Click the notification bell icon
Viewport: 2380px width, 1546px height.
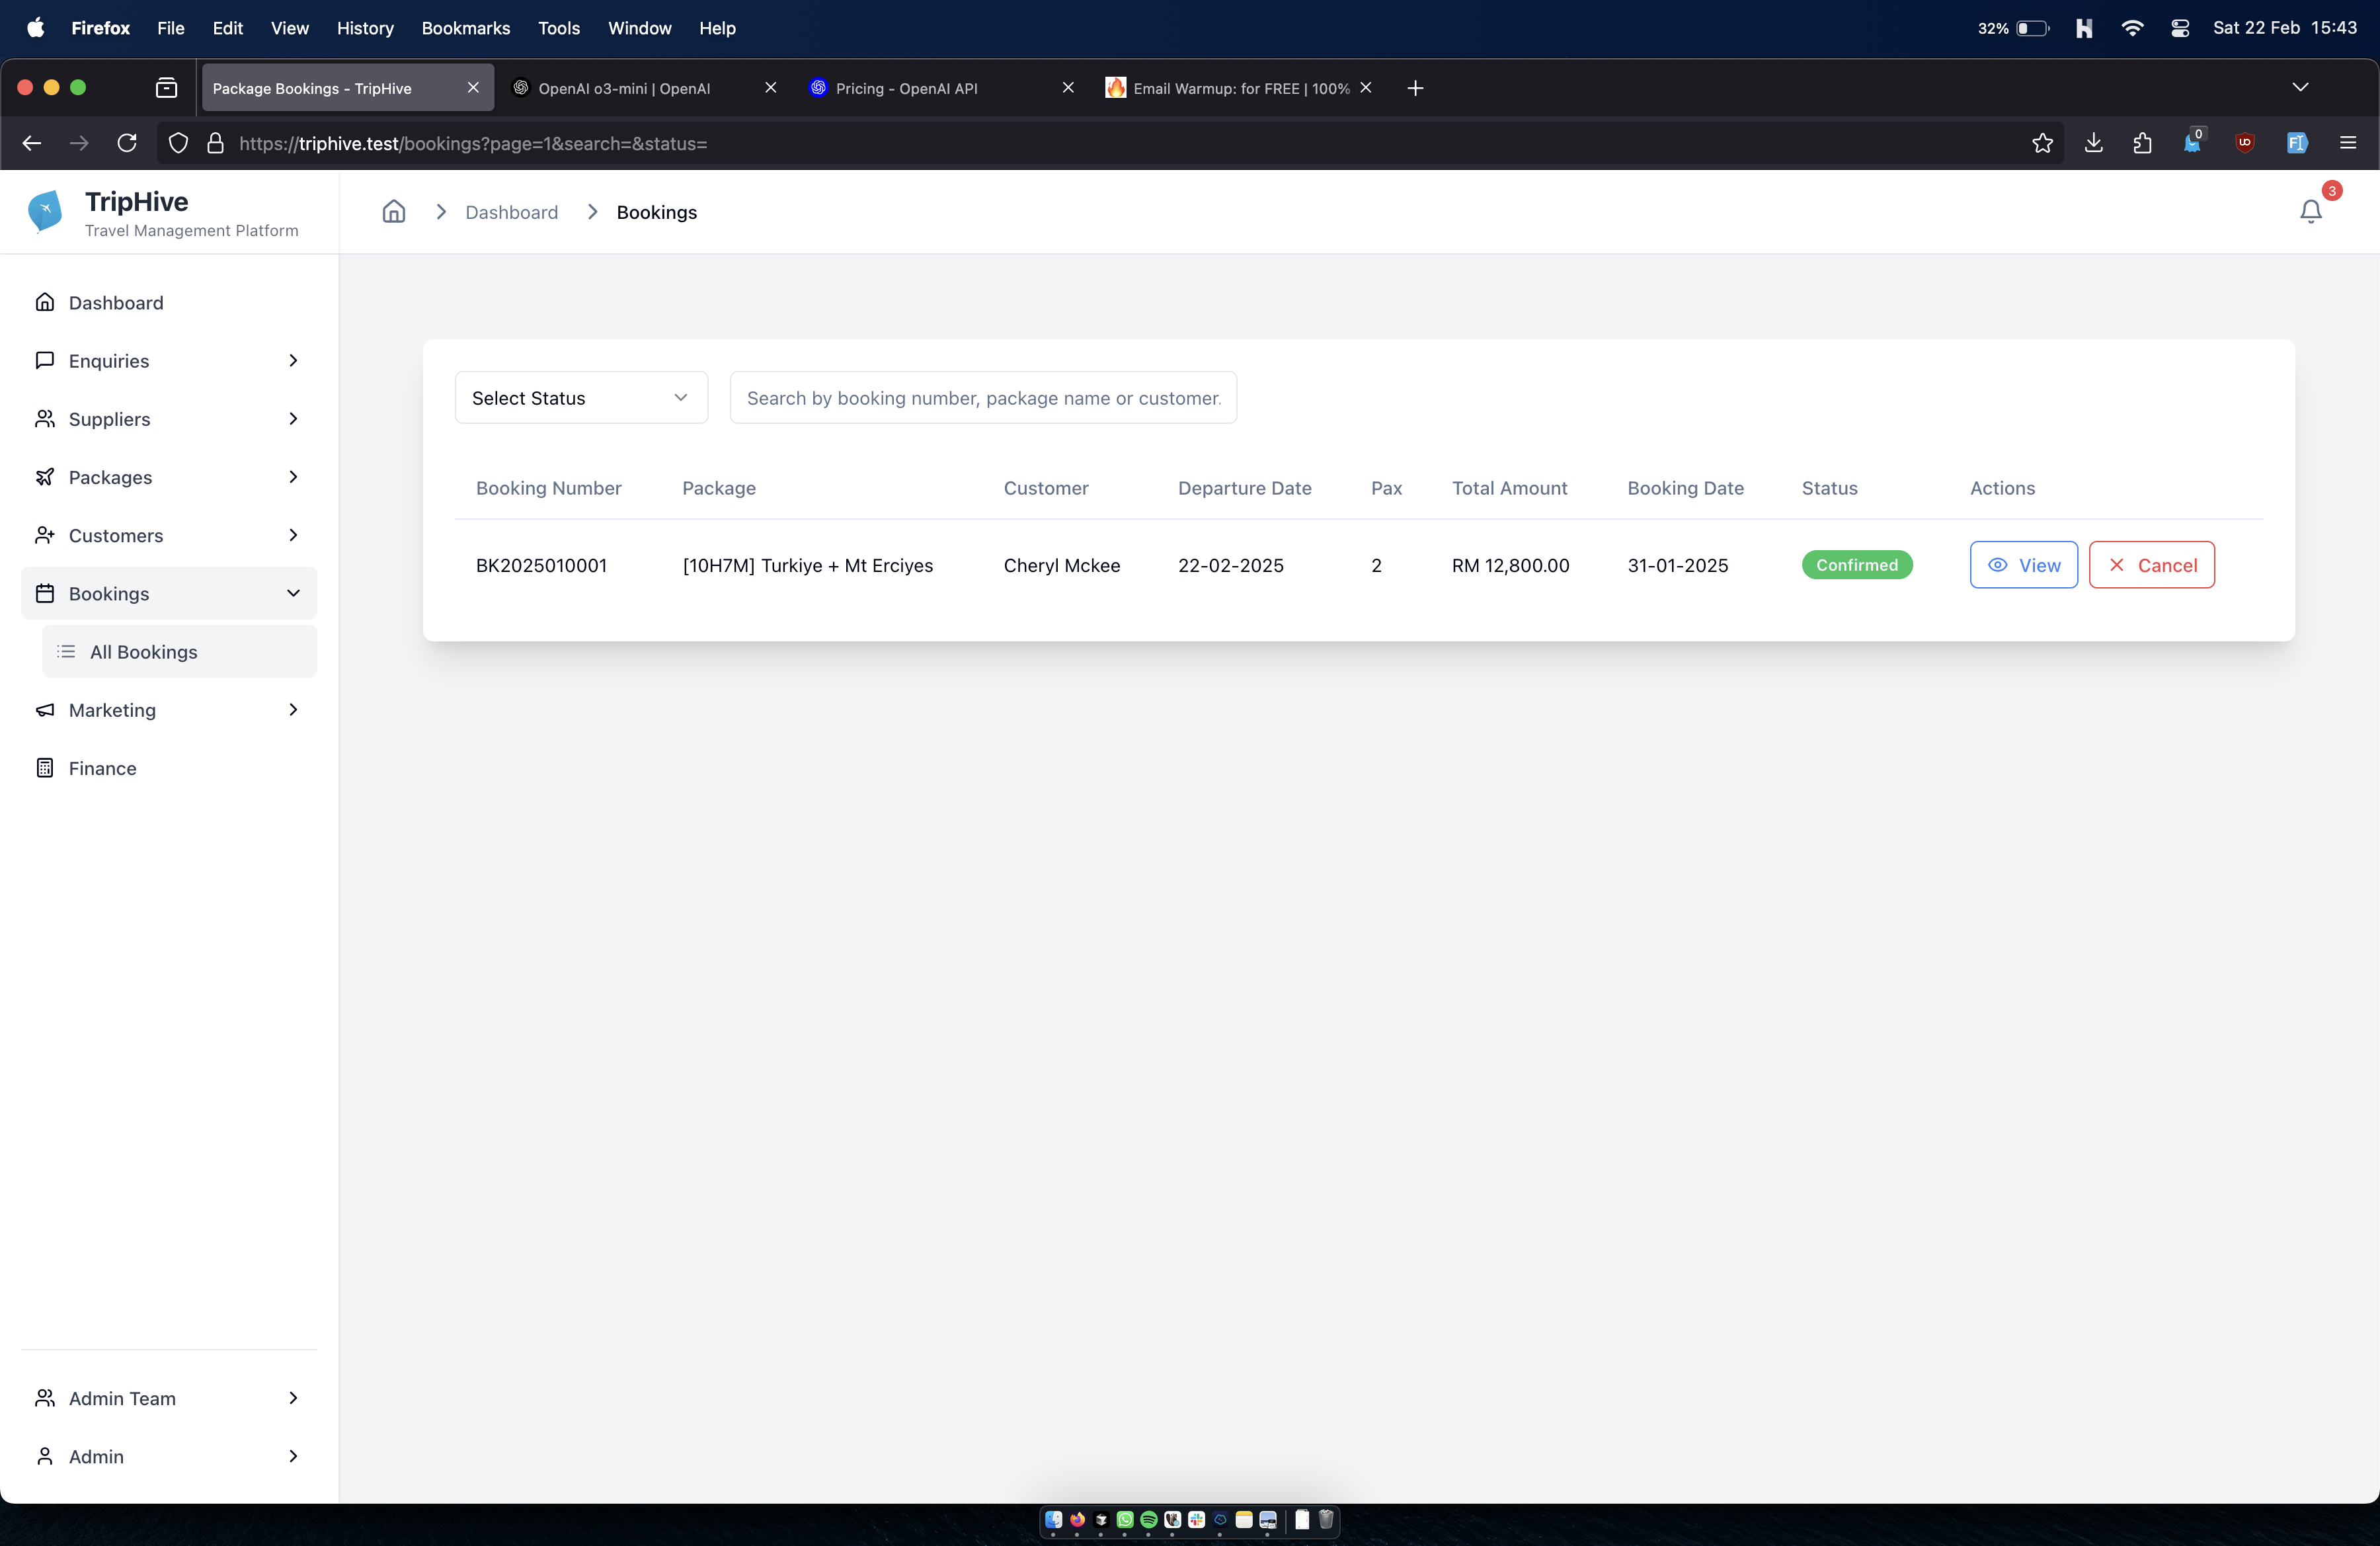(2310, 212)
